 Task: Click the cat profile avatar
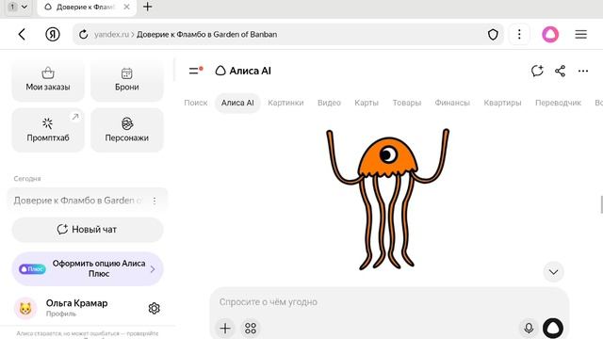click(25, 308)
